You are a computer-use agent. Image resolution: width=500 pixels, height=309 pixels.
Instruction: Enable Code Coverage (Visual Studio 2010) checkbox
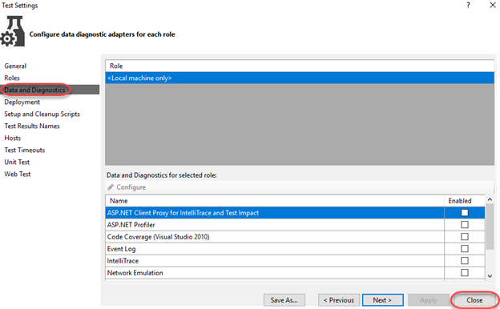click(x=465, y=237)
